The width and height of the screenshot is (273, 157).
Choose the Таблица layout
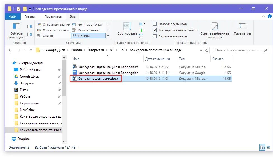coord(88,36)
